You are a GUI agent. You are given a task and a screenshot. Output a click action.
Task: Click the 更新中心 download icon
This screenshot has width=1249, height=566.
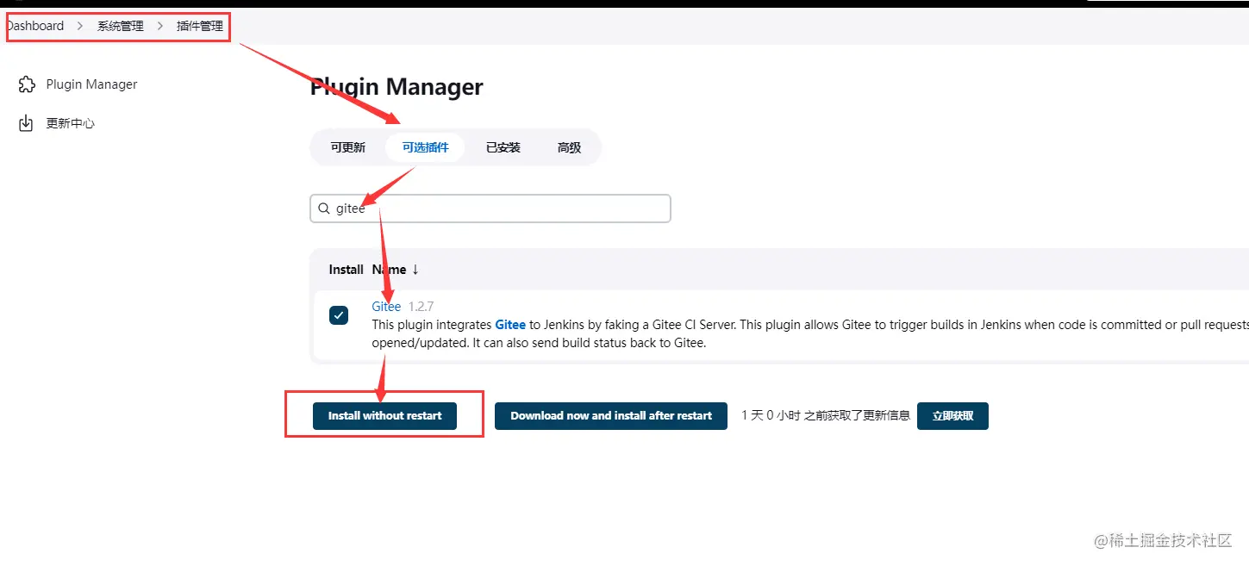[27, 123]
